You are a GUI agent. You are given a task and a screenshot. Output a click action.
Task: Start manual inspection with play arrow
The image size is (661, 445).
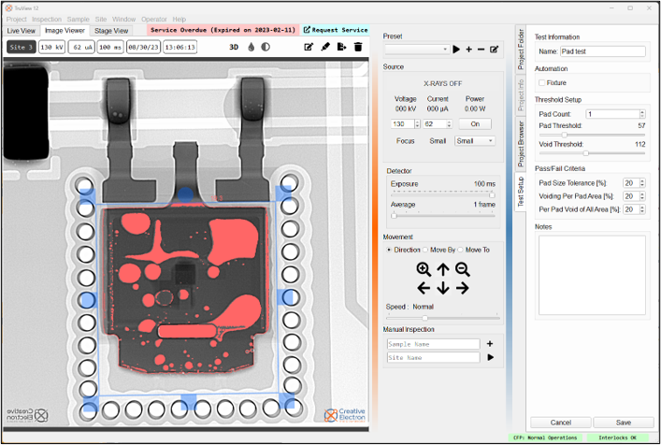point(490,357)
